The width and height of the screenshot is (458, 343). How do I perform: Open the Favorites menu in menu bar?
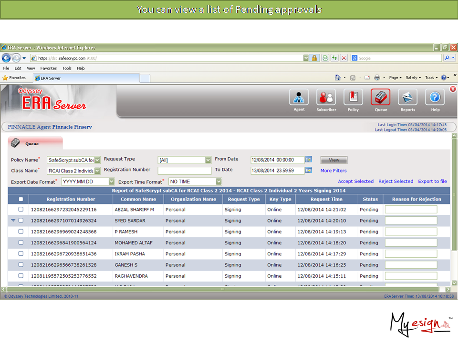point(48,68)
